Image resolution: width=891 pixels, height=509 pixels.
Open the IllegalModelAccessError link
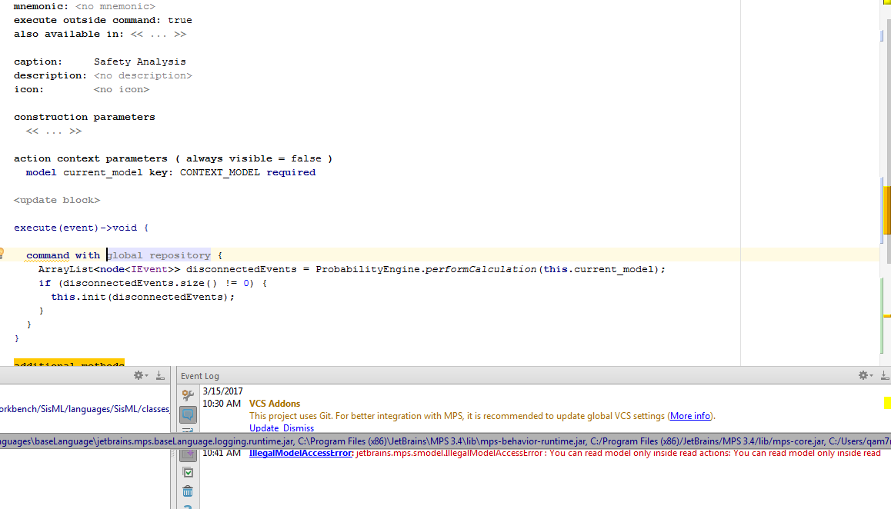pos(299,454)
